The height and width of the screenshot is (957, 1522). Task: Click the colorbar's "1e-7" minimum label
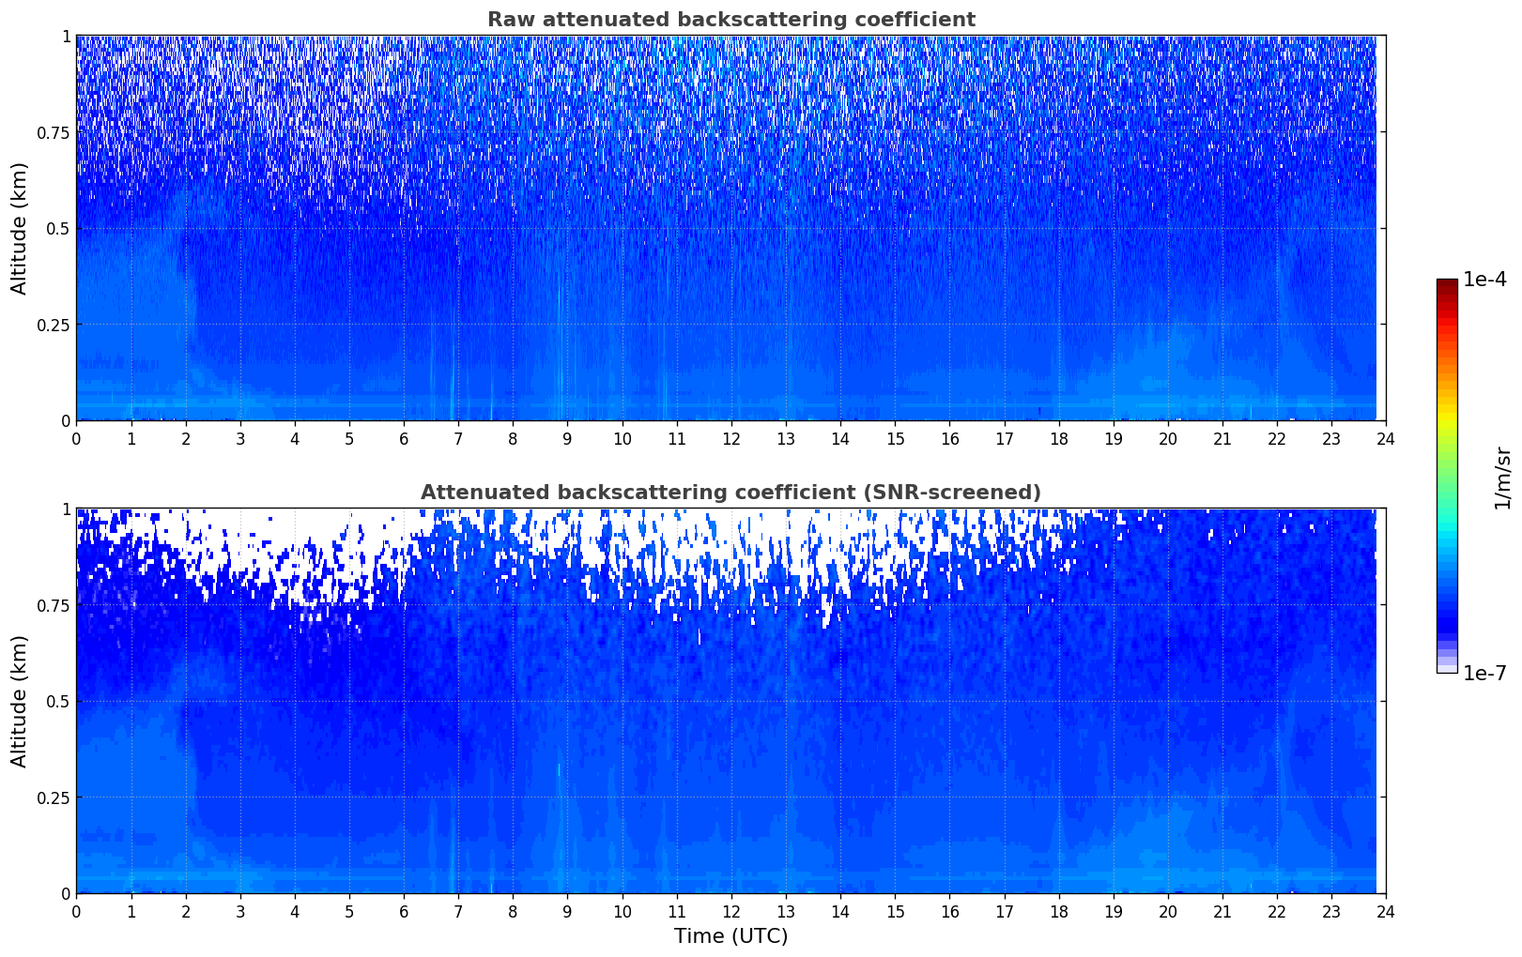(1484, 673)
